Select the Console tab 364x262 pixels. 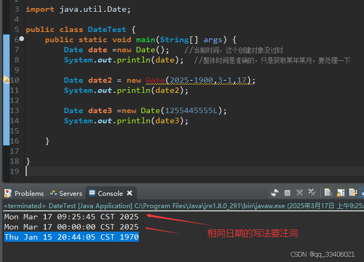tap(110, 194)
